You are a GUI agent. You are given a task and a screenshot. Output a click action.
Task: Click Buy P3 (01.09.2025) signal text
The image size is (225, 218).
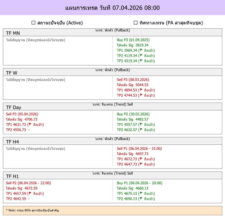tap(133, 40)
